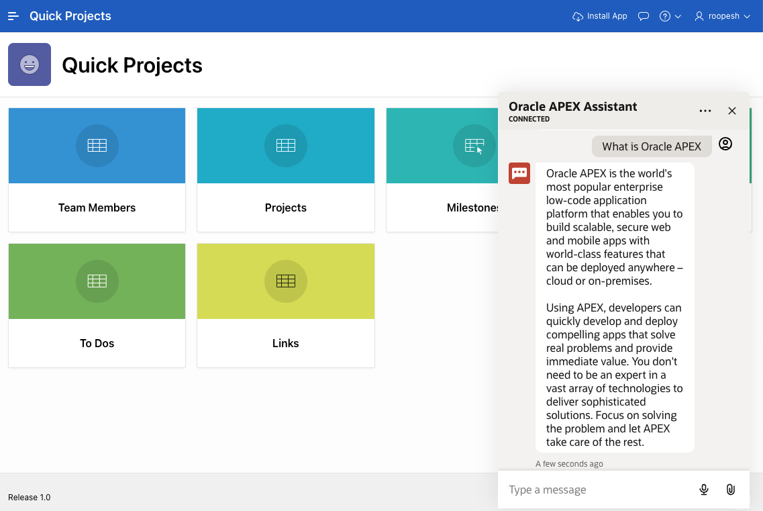
Task: Open the roopesh user account menu
Action: (723, 16)
